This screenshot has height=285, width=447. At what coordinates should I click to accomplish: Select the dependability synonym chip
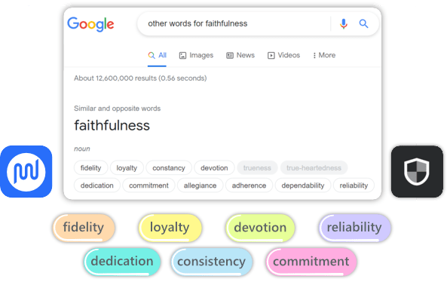pyautogui.click(x=303, y=185)
